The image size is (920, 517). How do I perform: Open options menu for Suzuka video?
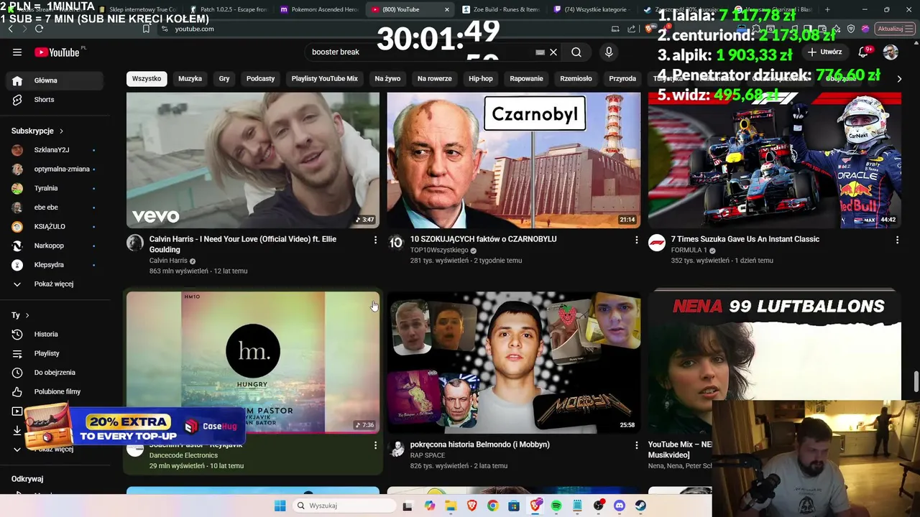click(897, 240)
